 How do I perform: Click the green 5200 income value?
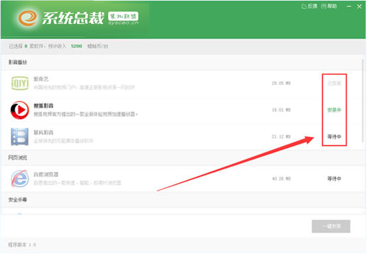(76, 46)
